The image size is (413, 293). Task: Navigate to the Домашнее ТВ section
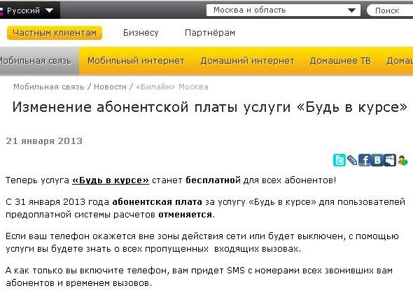coord(340,61)
